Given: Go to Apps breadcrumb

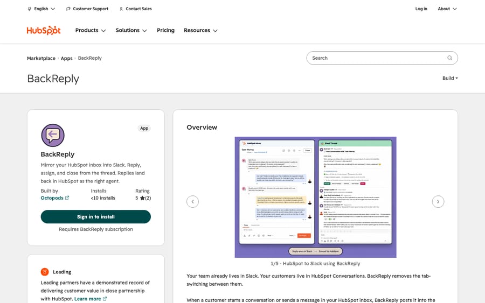Looking at the screenshot, I should 66,58.
